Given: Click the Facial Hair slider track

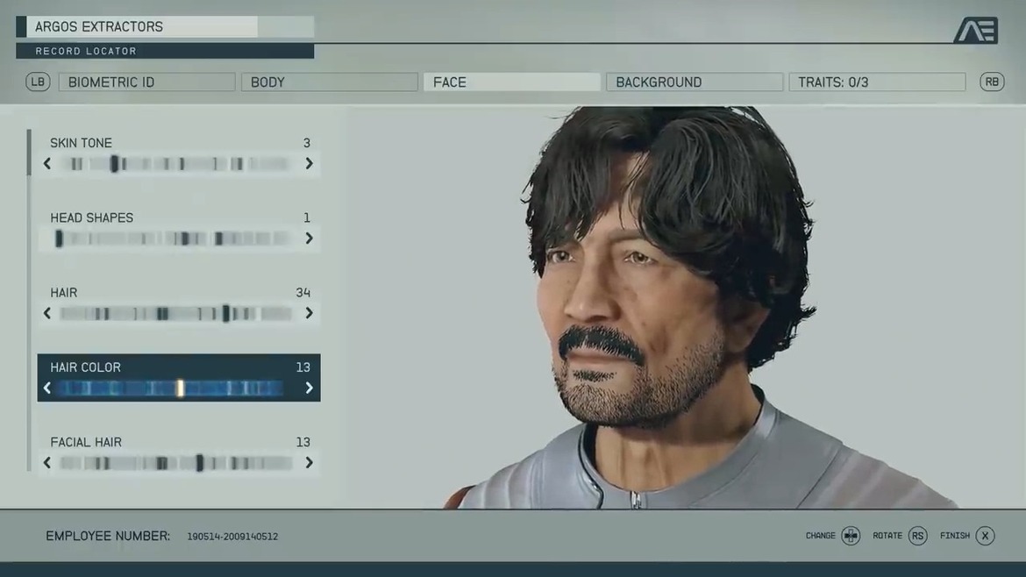Looking at the screenshot, I should [175, 462].
